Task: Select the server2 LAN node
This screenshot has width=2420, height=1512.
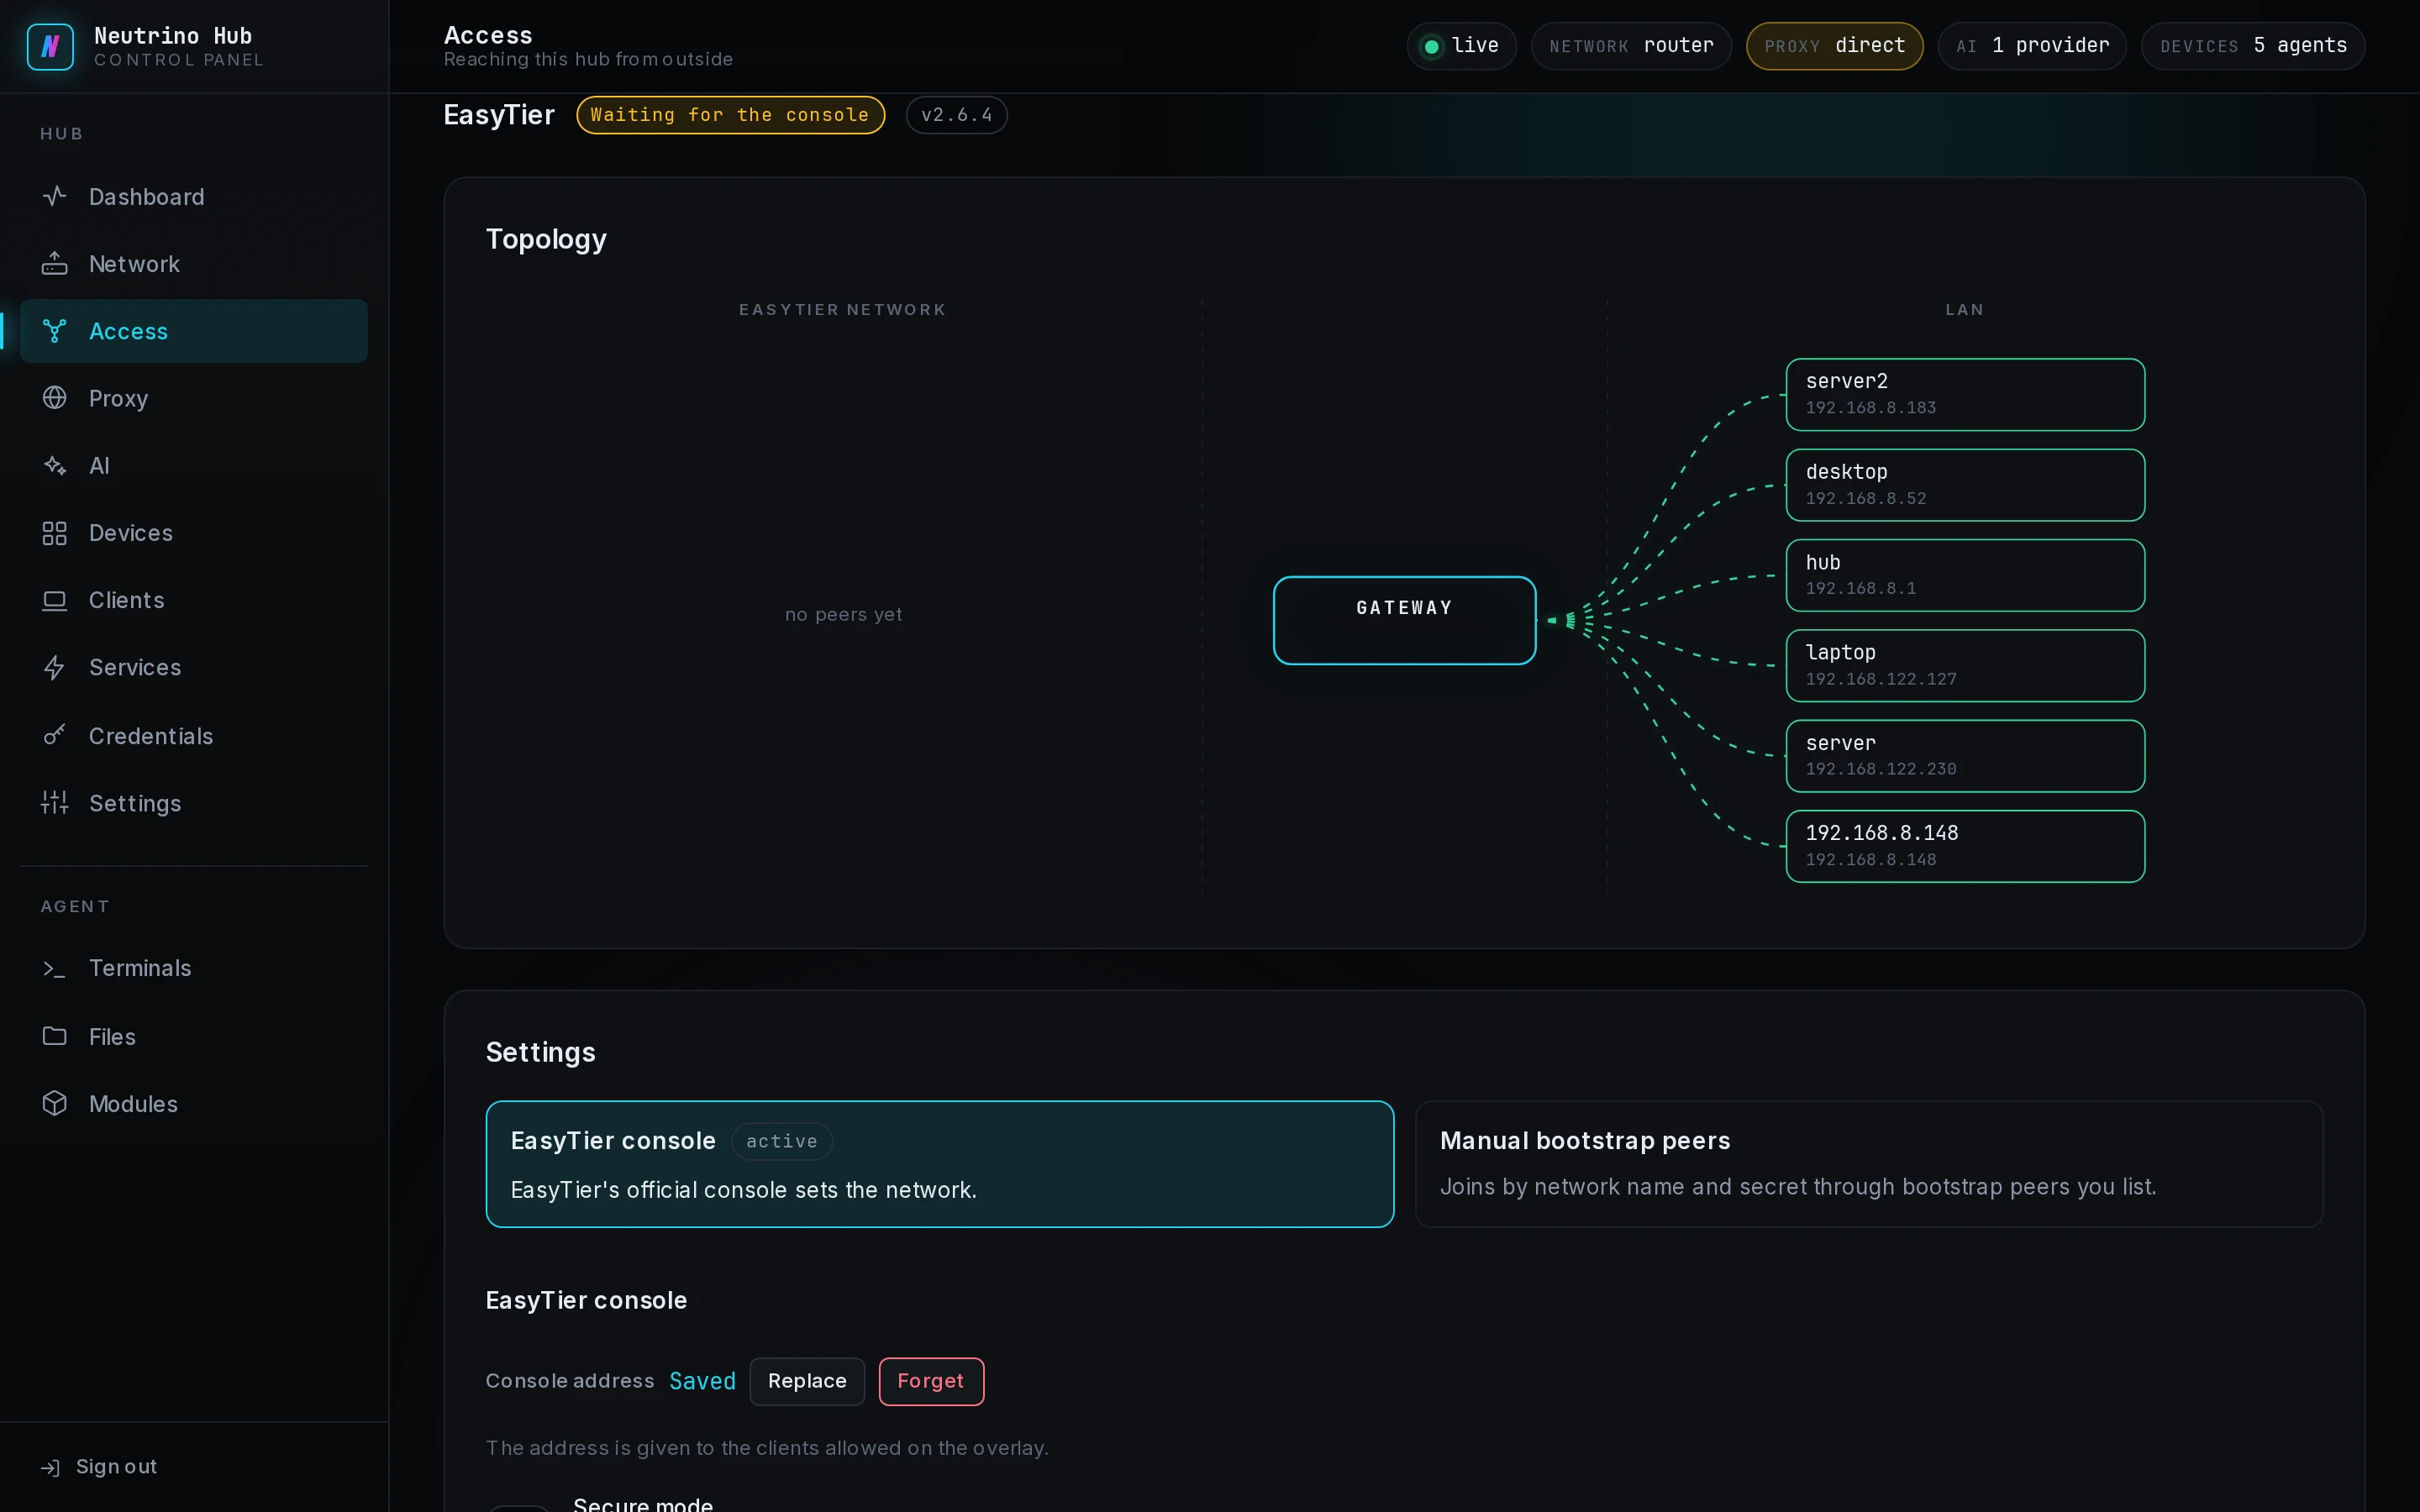Action: tap(1965, 394)
